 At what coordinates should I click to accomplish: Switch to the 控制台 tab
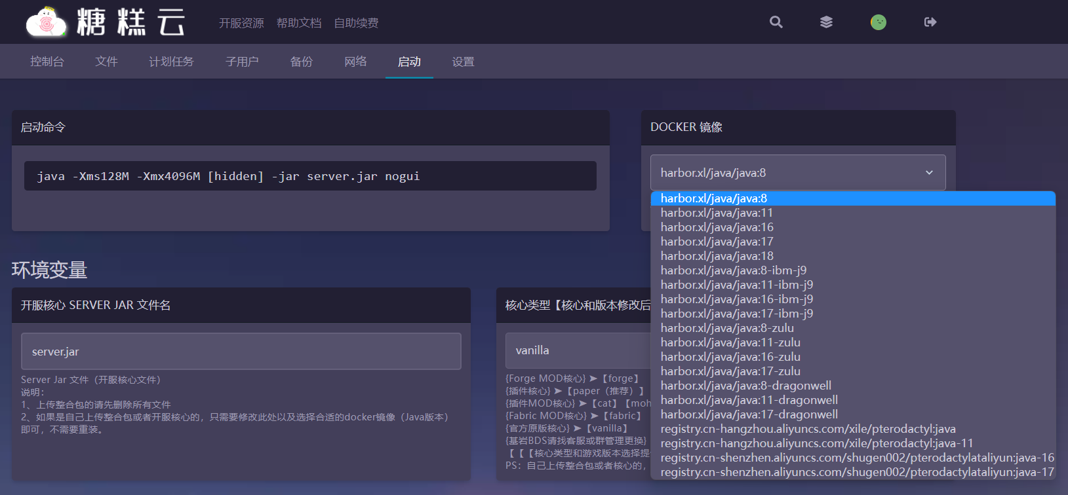coord(47,62)
